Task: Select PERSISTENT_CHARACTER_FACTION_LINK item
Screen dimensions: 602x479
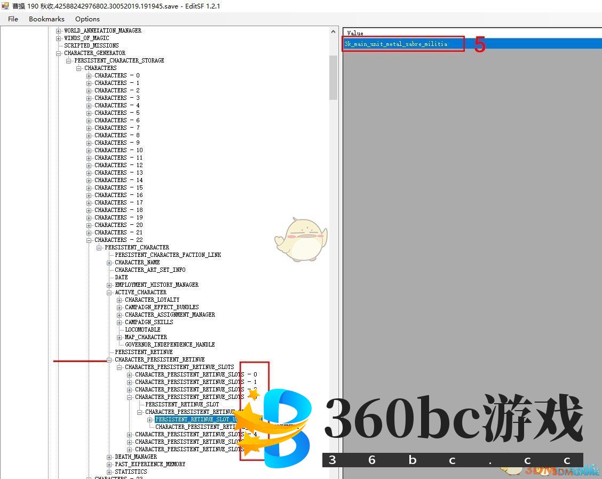Action: coord(168,255)
